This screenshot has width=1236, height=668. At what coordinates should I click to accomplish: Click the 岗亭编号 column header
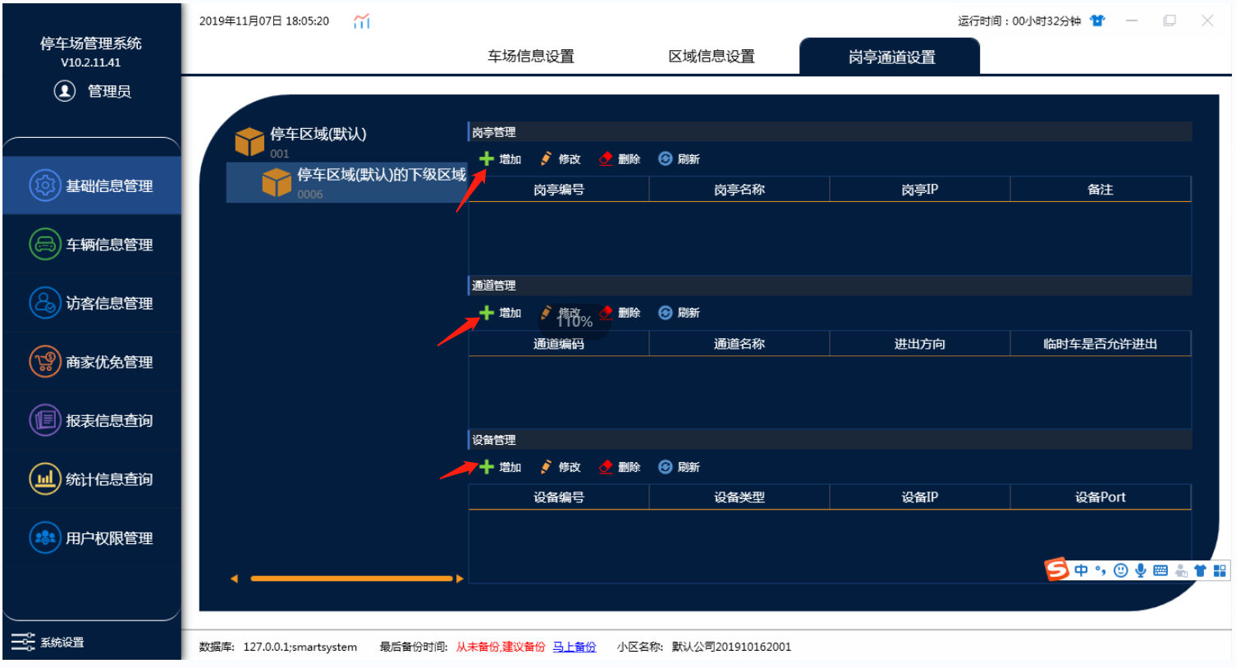tap(559, 190)
